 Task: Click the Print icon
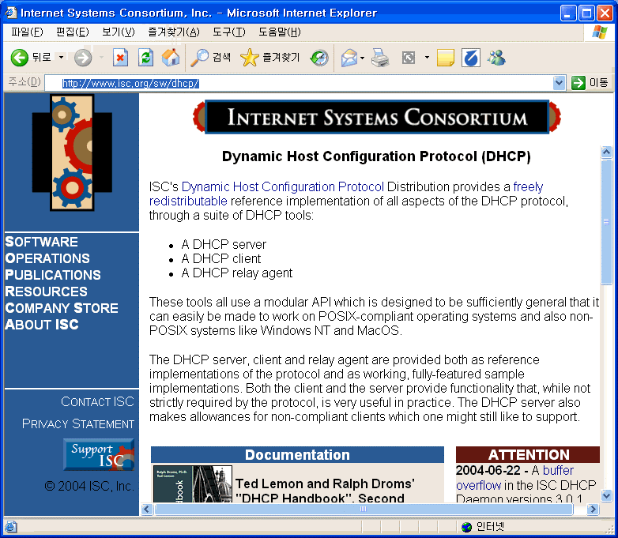point(380,58)
